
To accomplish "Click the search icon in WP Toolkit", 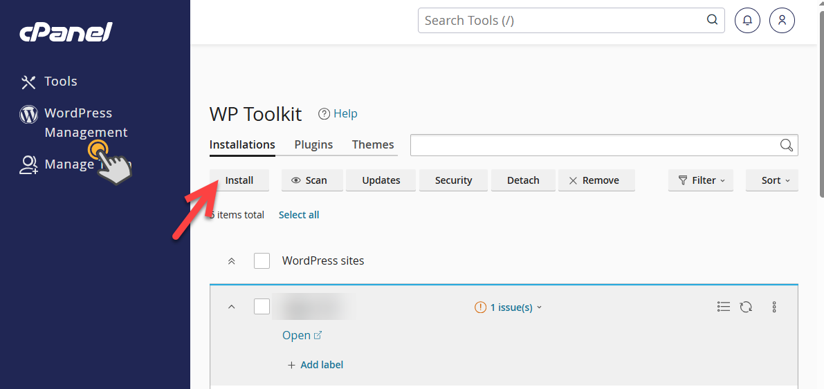I will point(787,145).
